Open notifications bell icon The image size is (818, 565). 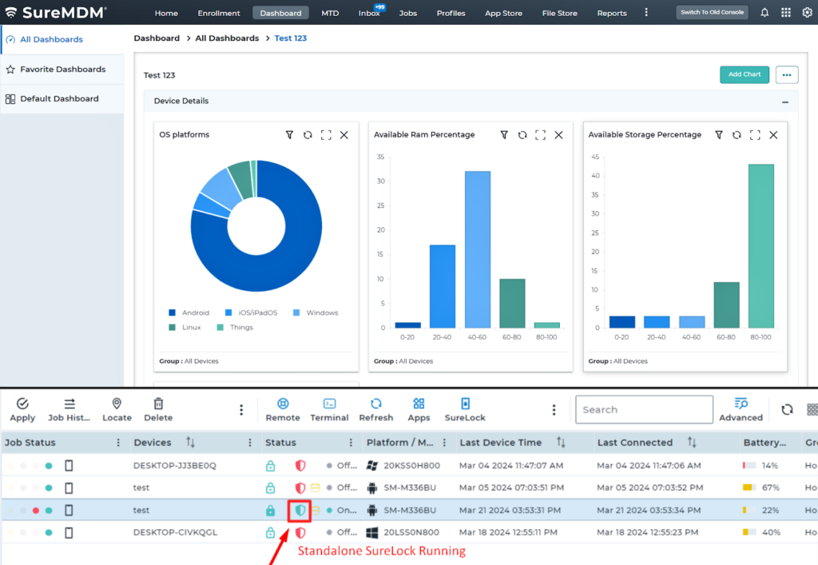click(x=764, y=13)
